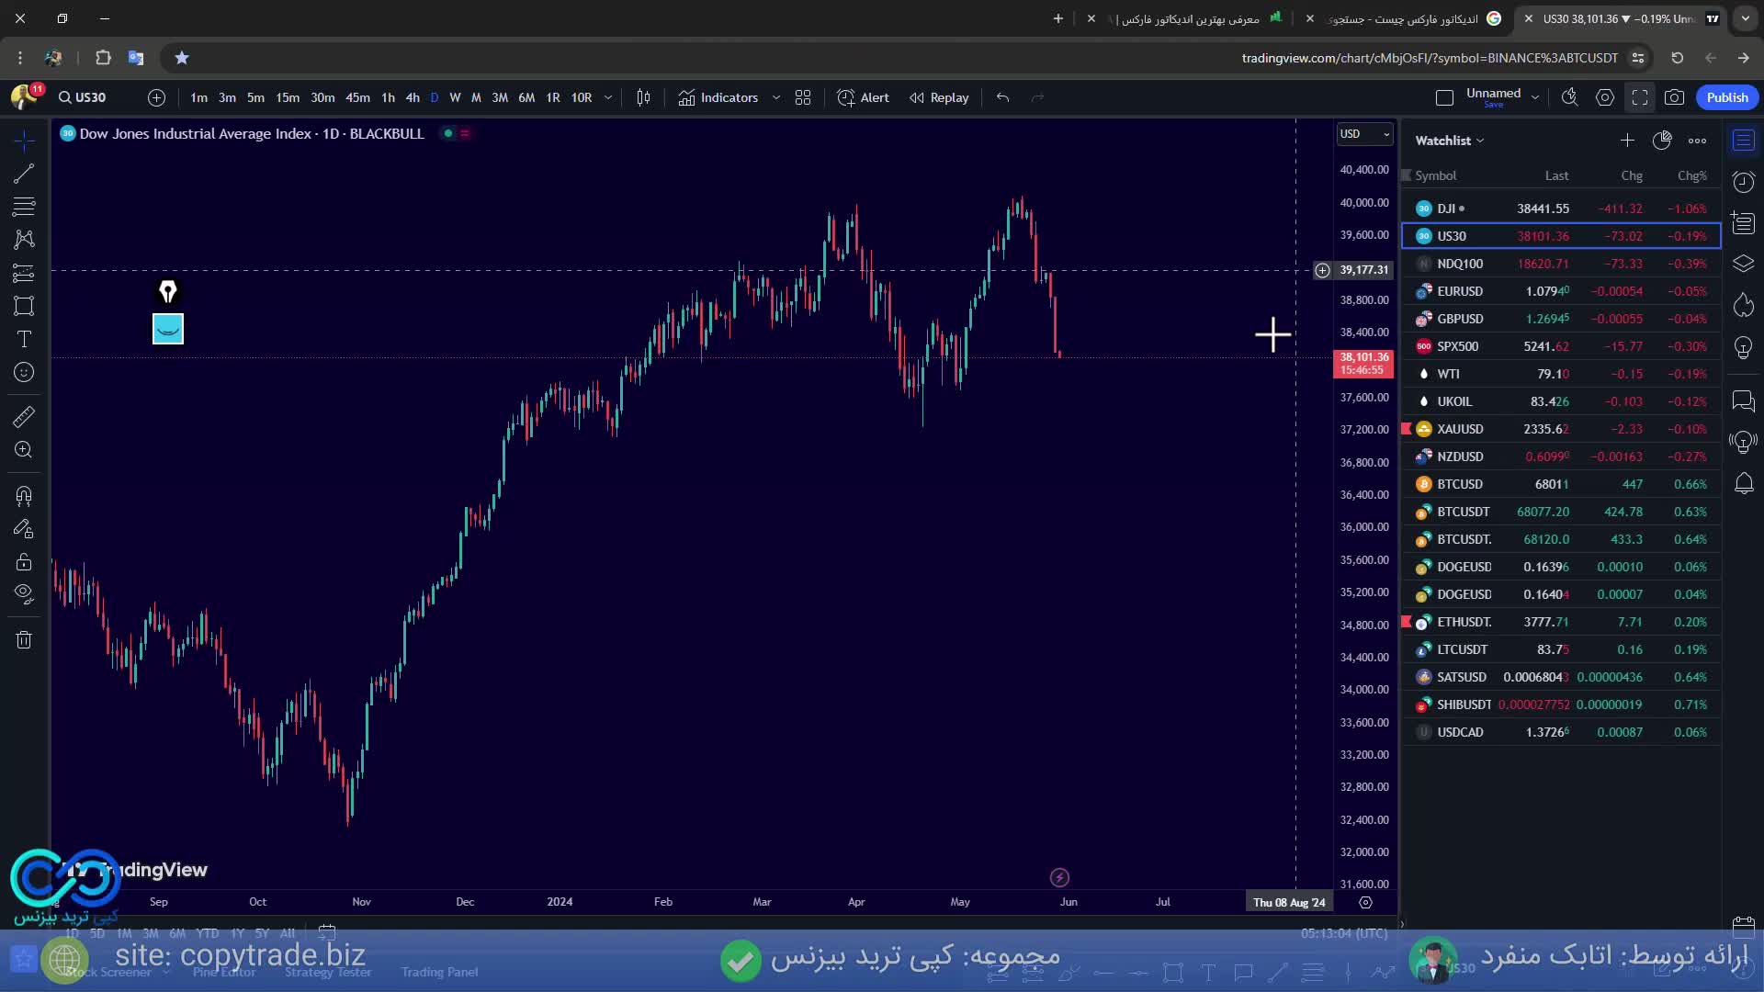
Task: Take a chart snapshot with camera icon
Action: click(x=1674, y=97)
